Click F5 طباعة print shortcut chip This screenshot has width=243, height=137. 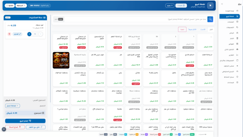tap(144, 134)
